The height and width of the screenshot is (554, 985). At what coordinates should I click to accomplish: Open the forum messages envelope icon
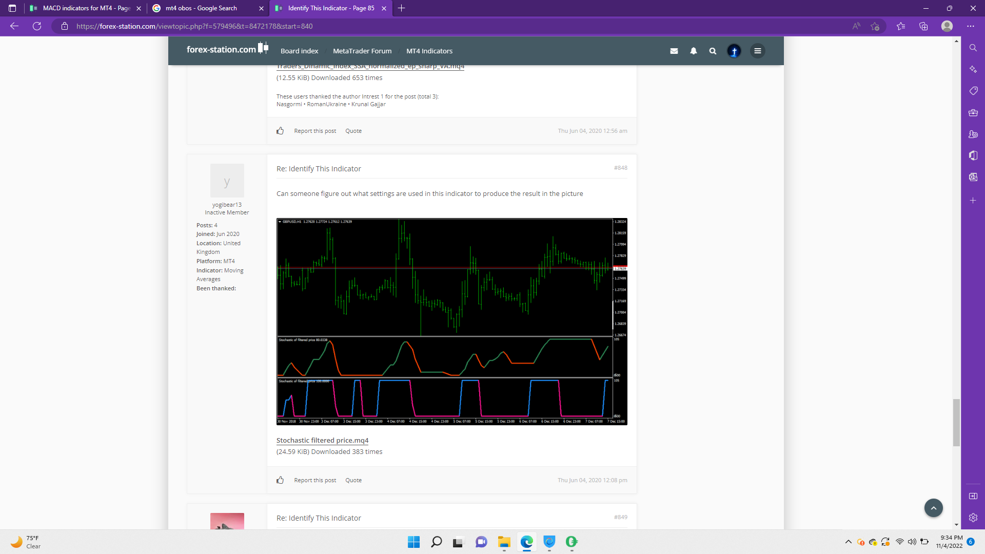(674, 51)
